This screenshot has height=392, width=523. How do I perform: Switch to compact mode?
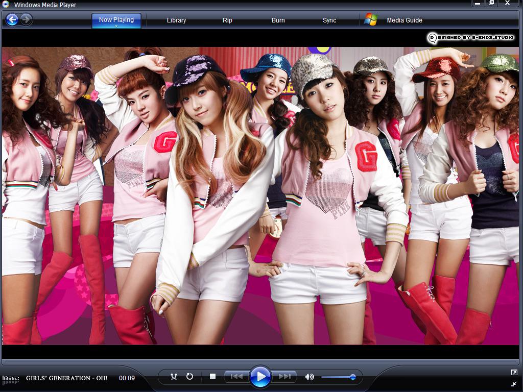(514, 384)
